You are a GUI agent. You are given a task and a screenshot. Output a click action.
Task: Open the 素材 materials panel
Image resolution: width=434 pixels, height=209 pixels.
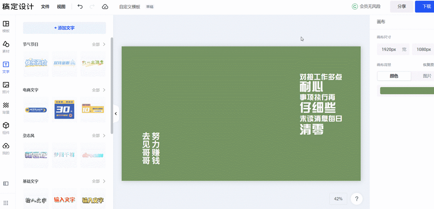point(6,47)
